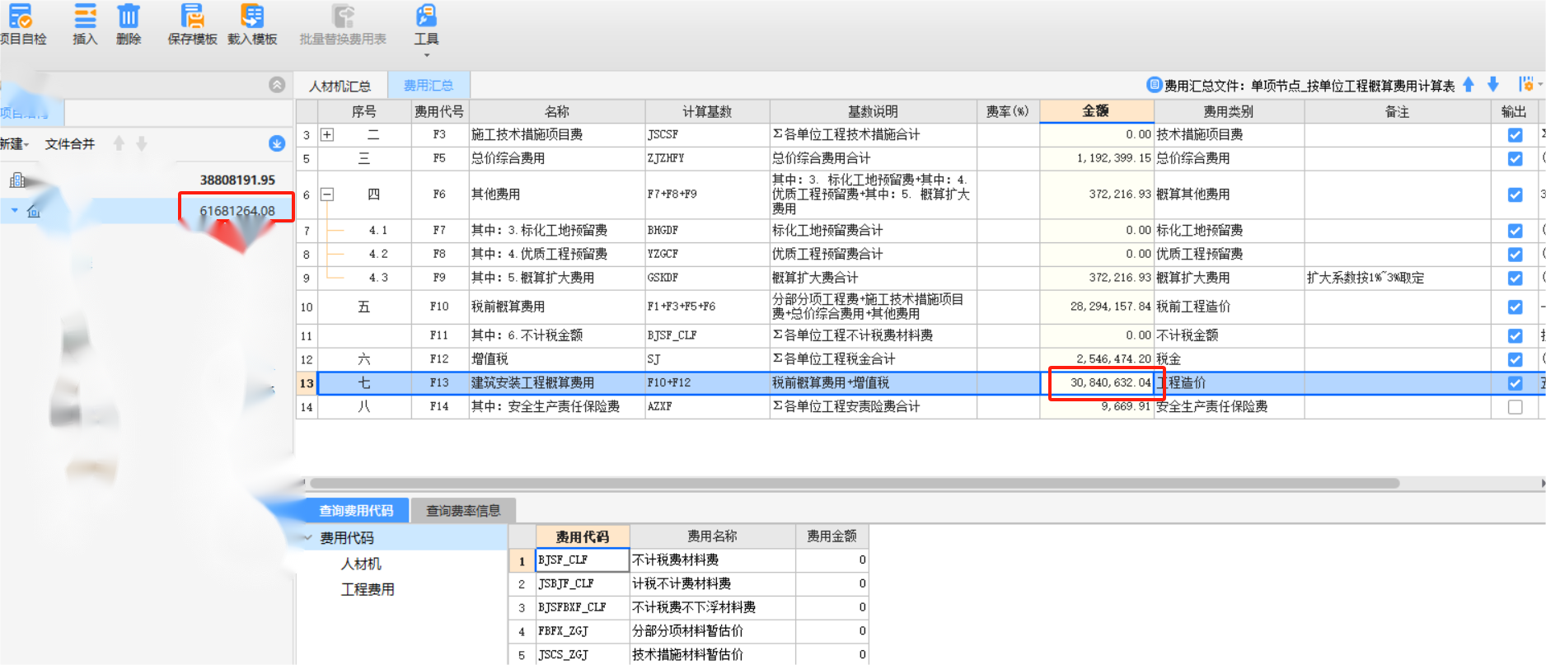Screen dimensions: 1546x665
Task: Select the JSBJF_CLF code row
Action: [x=582, y=584]
